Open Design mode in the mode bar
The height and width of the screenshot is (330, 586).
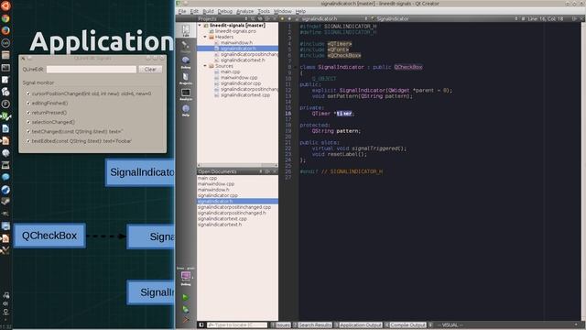point(186,47)
